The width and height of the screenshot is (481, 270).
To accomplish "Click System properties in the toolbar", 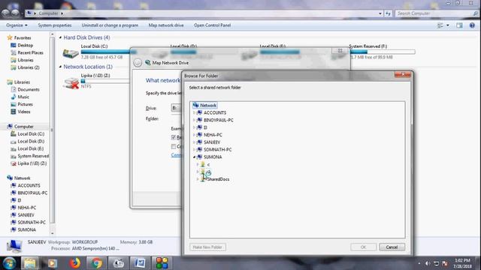I will 55,25.
